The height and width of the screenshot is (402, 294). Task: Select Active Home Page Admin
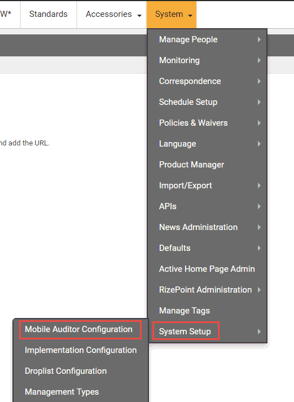pos(208,269)
